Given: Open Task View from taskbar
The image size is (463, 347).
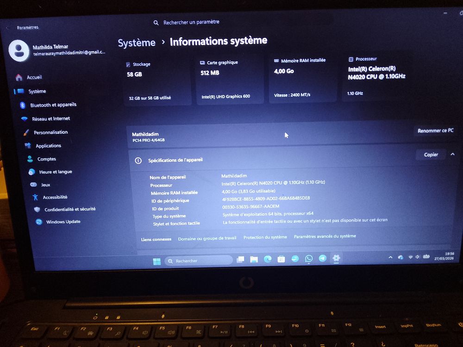Looking at the screenshot, I should [240, 260].
